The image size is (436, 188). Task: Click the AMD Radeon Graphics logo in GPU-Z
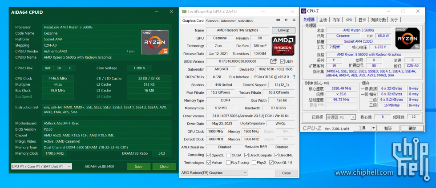(283, 45)
